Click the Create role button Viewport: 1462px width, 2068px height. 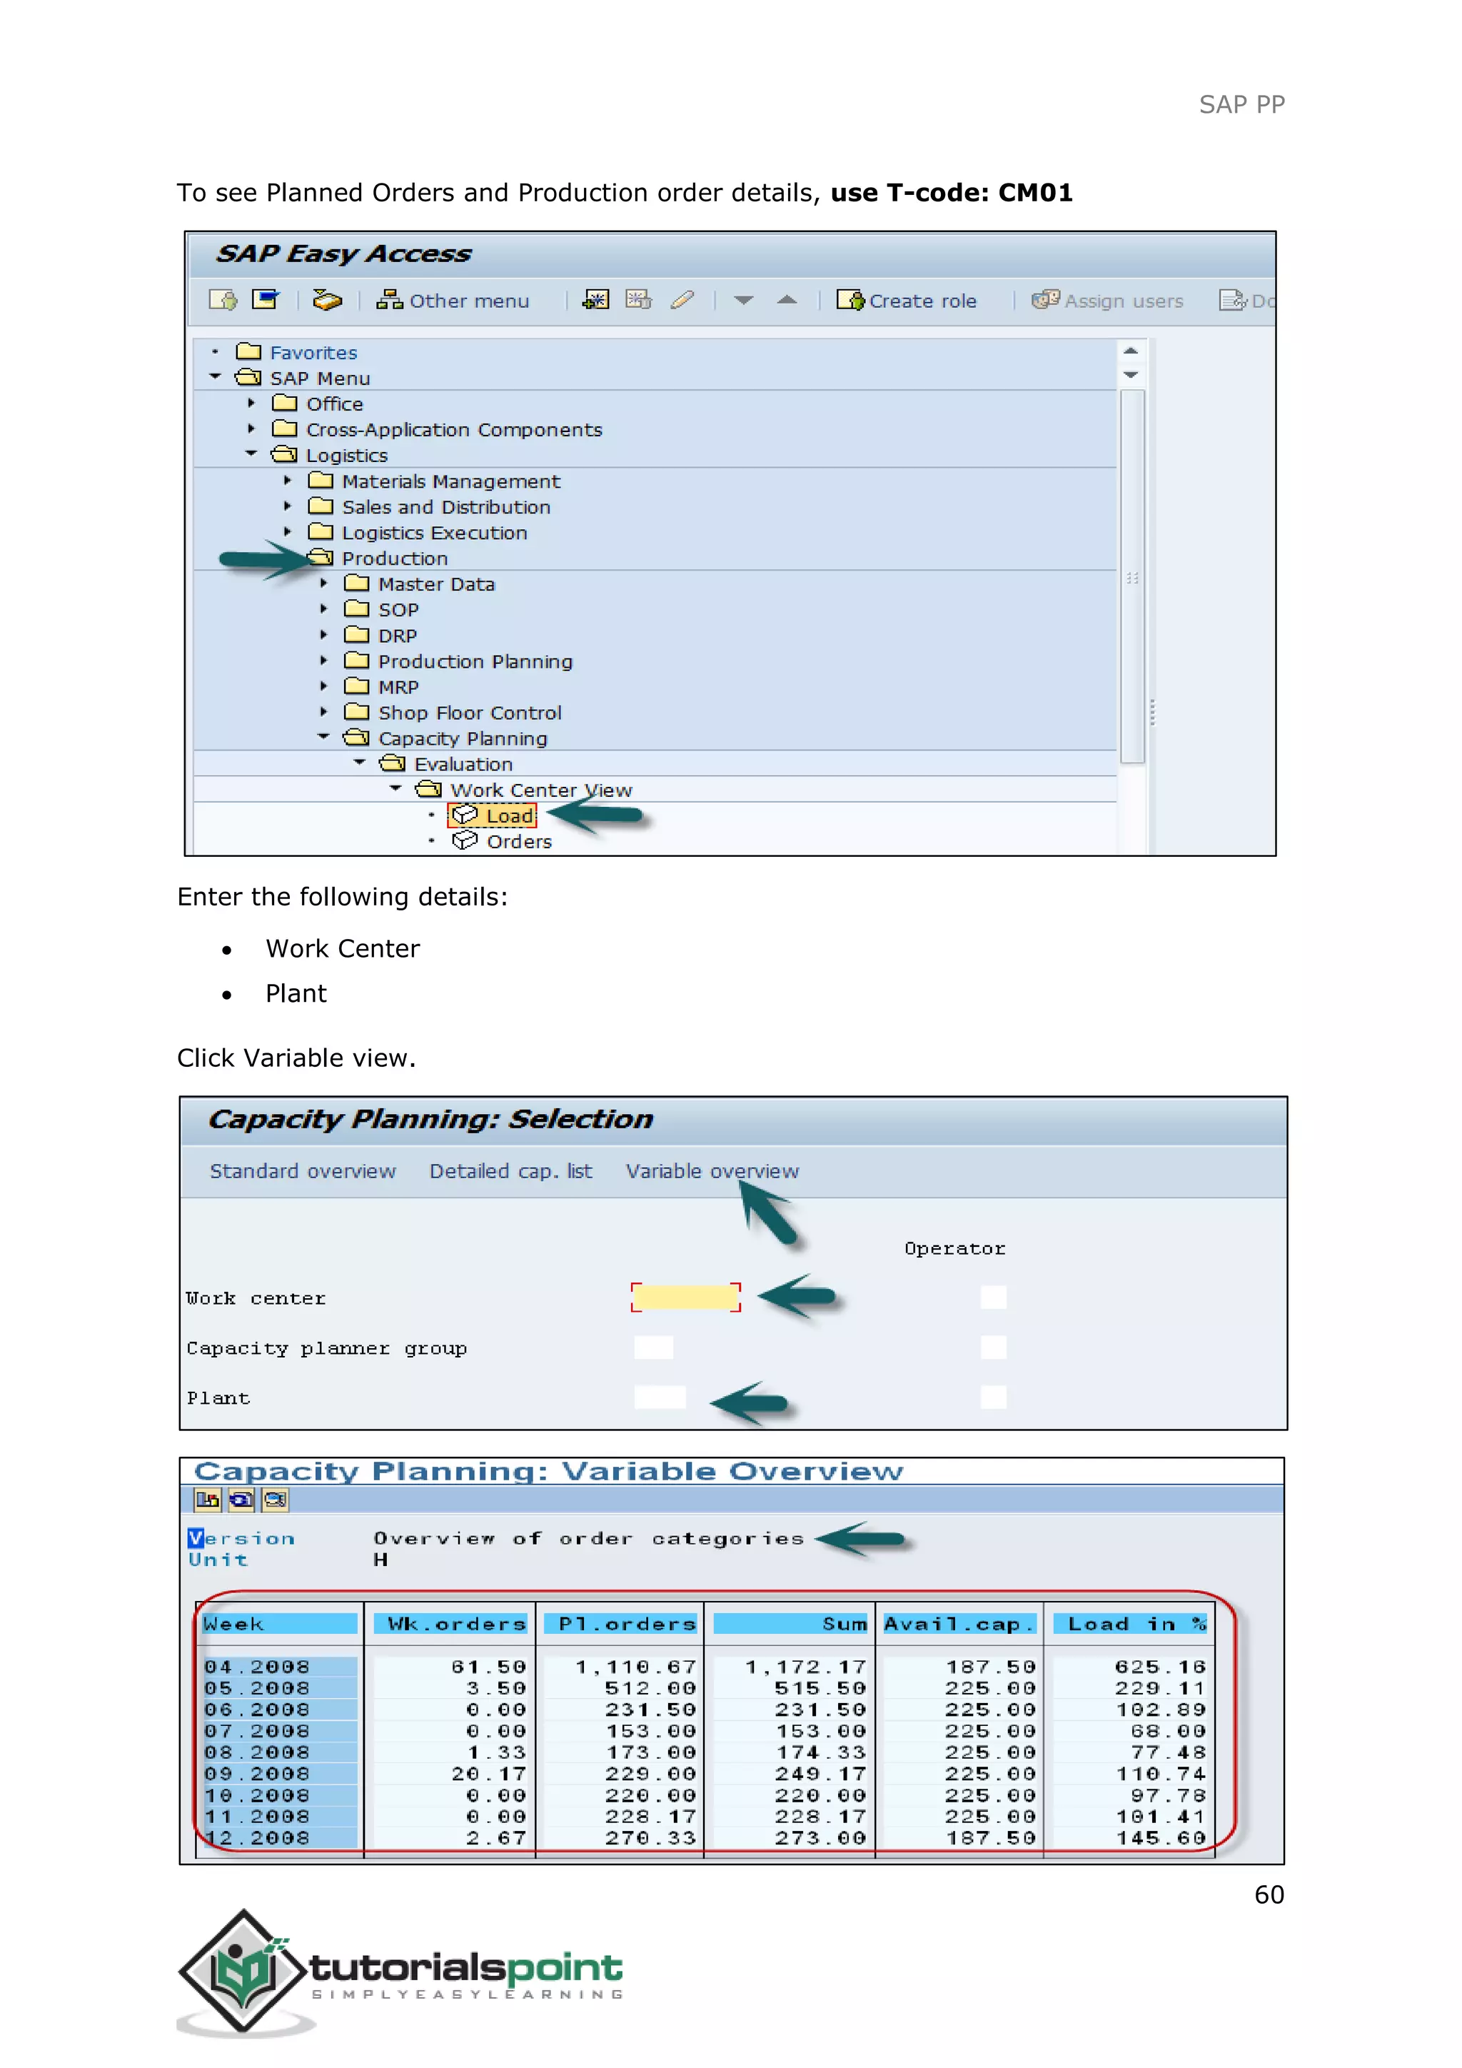click(907, 301)
